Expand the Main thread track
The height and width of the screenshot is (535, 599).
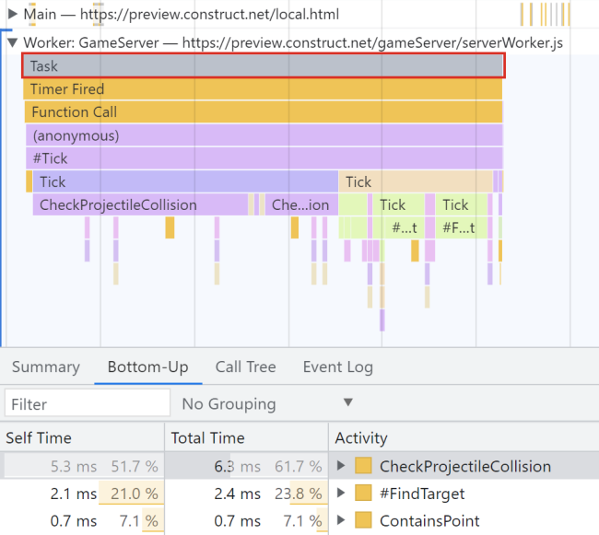13,14
